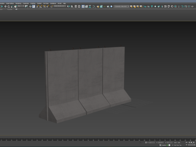The image size is (196, 147).
Task: Toggle Percent Snap
Action: tap(45, 7)
